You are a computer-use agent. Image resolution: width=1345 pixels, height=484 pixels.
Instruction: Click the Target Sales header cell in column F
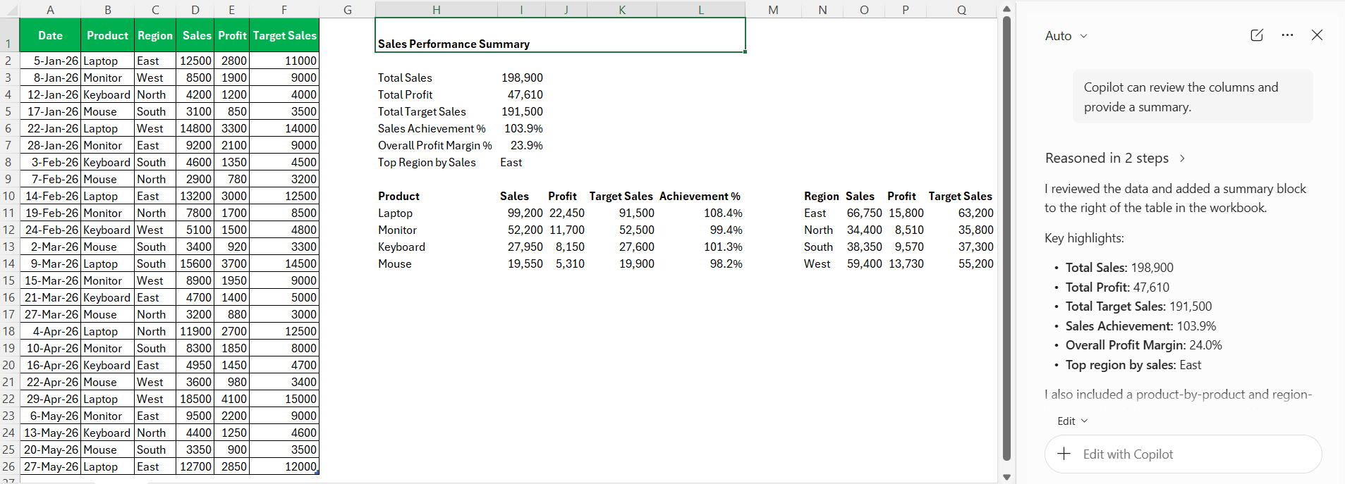tap(284, 35)
